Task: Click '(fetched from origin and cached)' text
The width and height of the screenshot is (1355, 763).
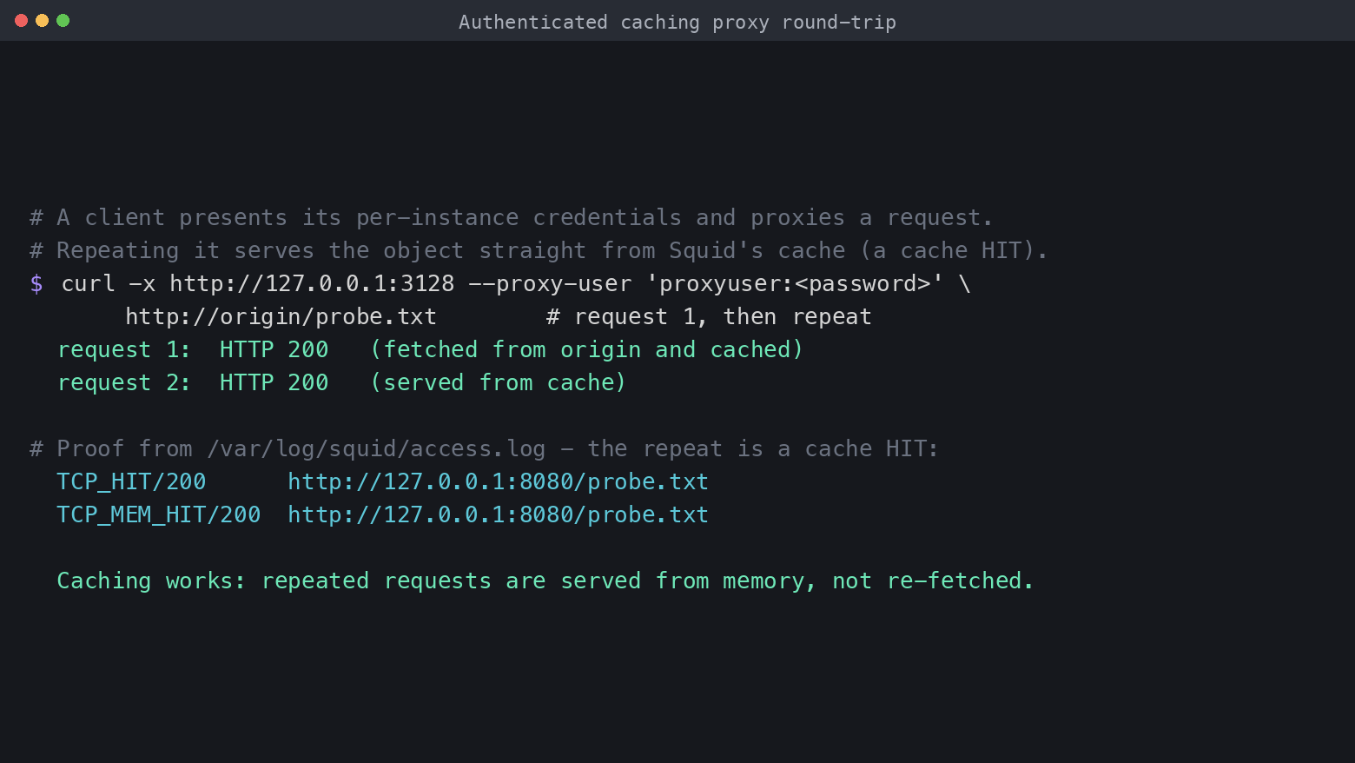Action: 586,349
